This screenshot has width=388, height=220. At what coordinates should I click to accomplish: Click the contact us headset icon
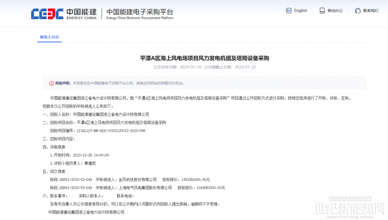pos(358,10)
